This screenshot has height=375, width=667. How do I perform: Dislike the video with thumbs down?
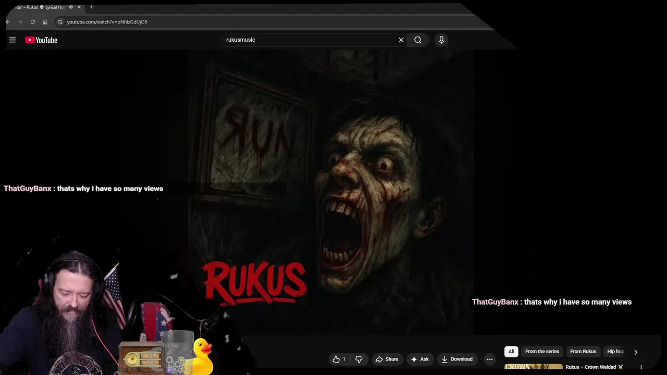tap(359, 359)
